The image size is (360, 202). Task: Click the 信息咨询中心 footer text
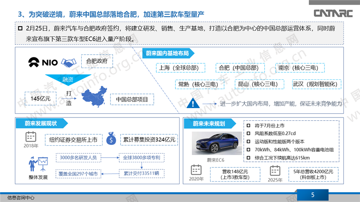21,198
